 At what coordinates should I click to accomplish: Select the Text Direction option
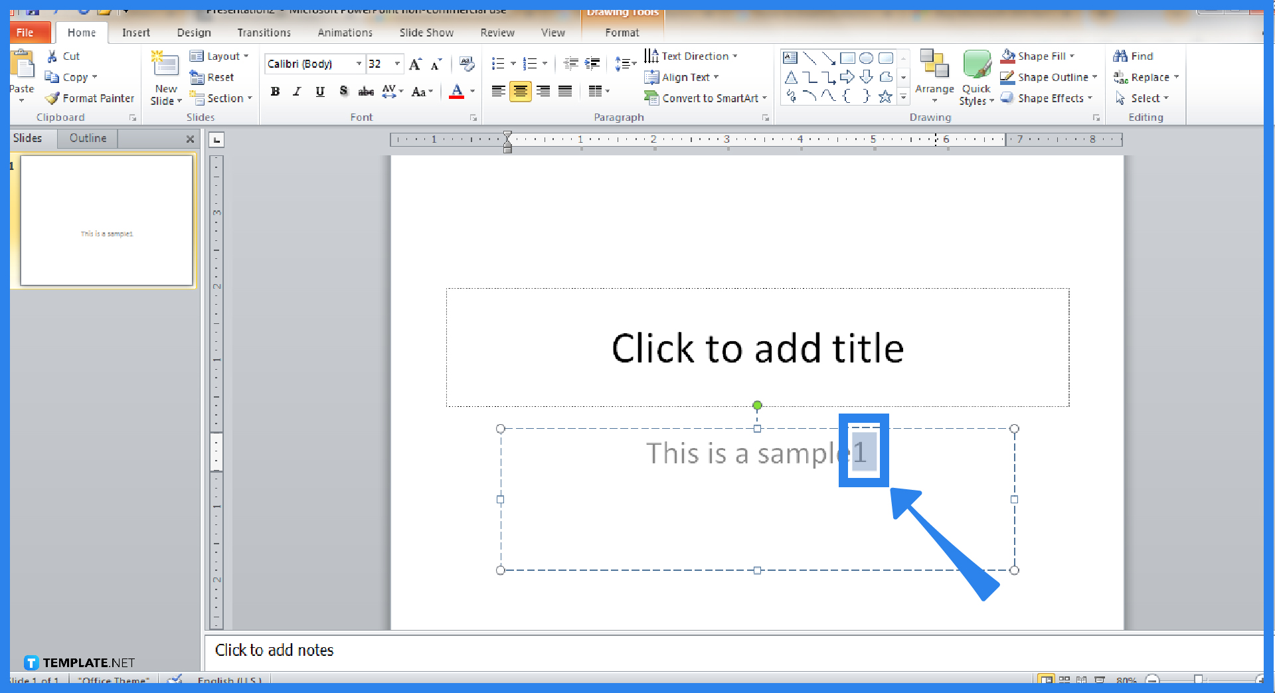pos(691,56)
